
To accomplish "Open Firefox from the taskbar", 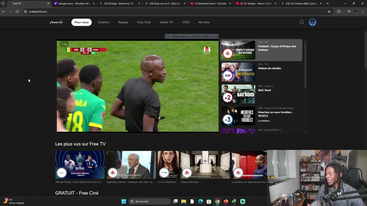I will pos(226,201).
